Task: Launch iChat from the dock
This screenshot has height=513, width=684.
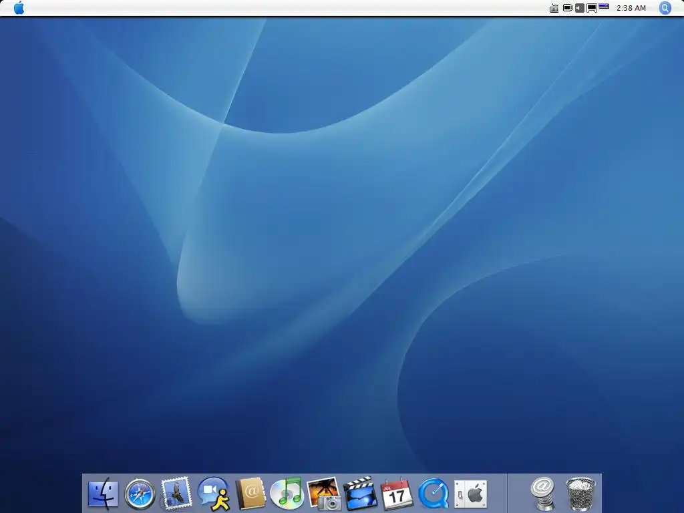Action: [x=213, y=494]
